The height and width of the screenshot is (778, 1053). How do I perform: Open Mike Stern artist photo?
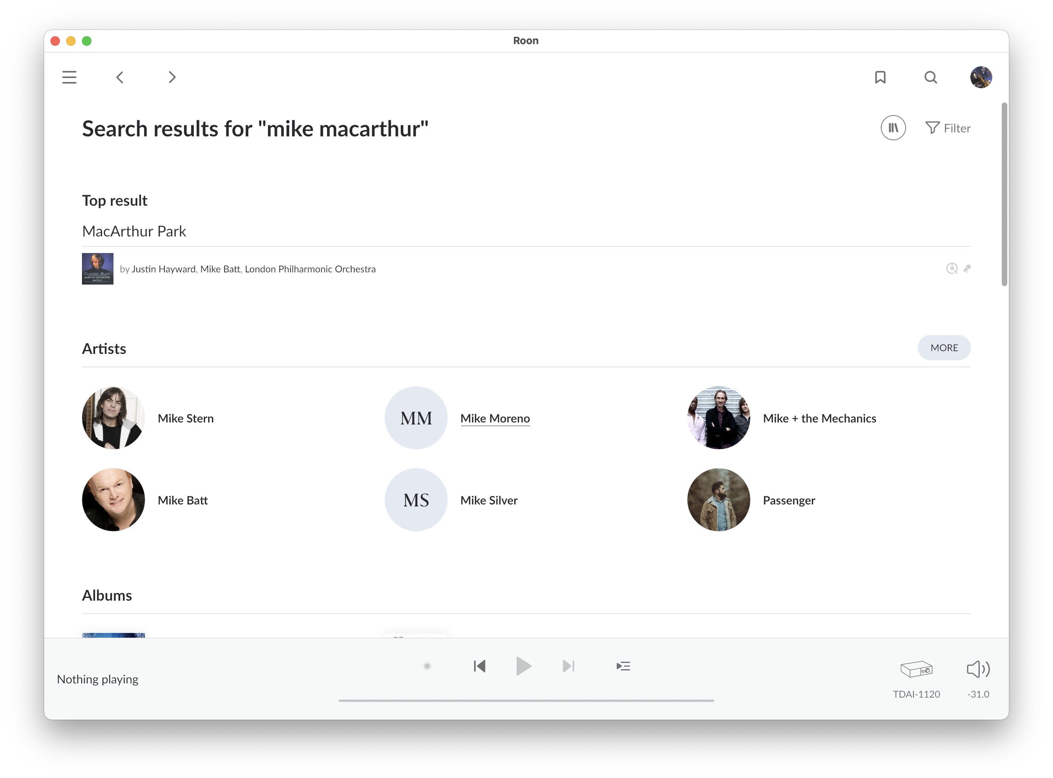click(113, 418)
